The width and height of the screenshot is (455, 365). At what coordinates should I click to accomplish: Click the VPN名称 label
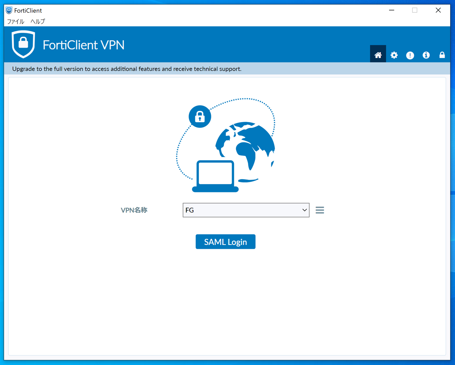pos(134,210)
